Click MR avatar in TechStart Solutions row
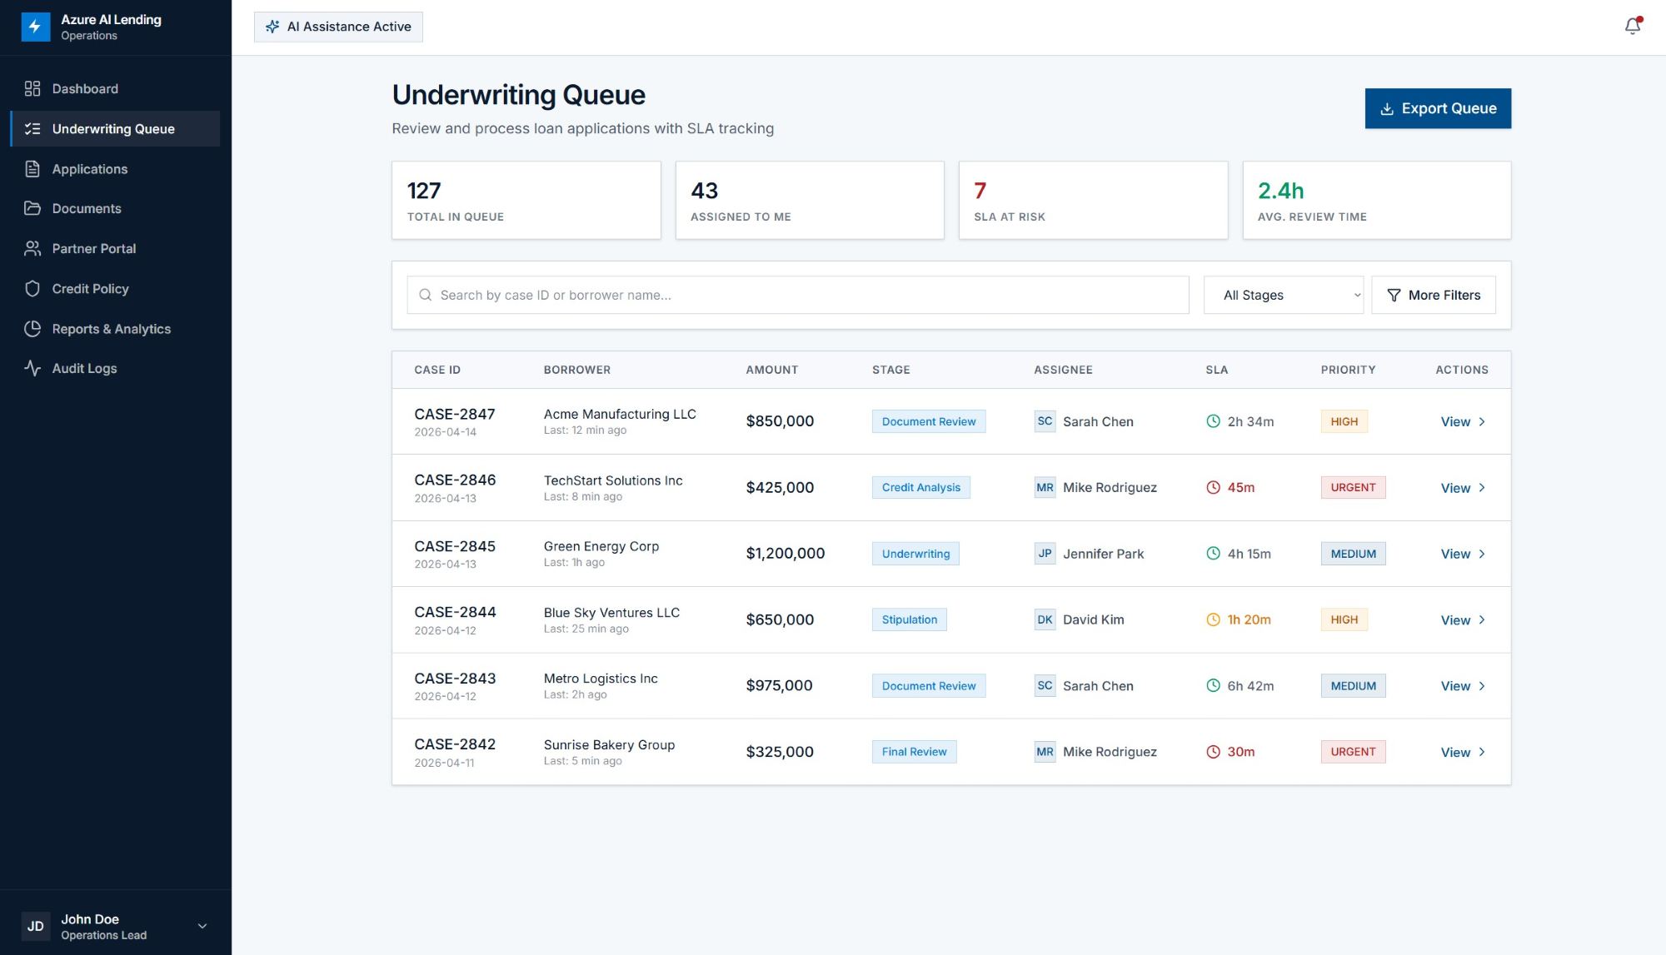The image size is (1666, 955). tap(1045, 487)
